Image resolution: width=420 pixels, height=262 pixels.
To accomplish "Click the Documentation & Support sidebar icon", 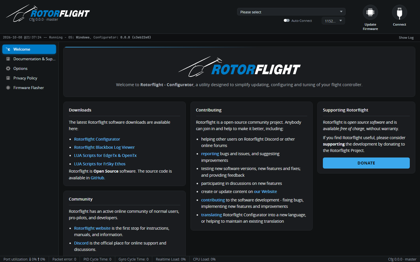I will [8, 59].
